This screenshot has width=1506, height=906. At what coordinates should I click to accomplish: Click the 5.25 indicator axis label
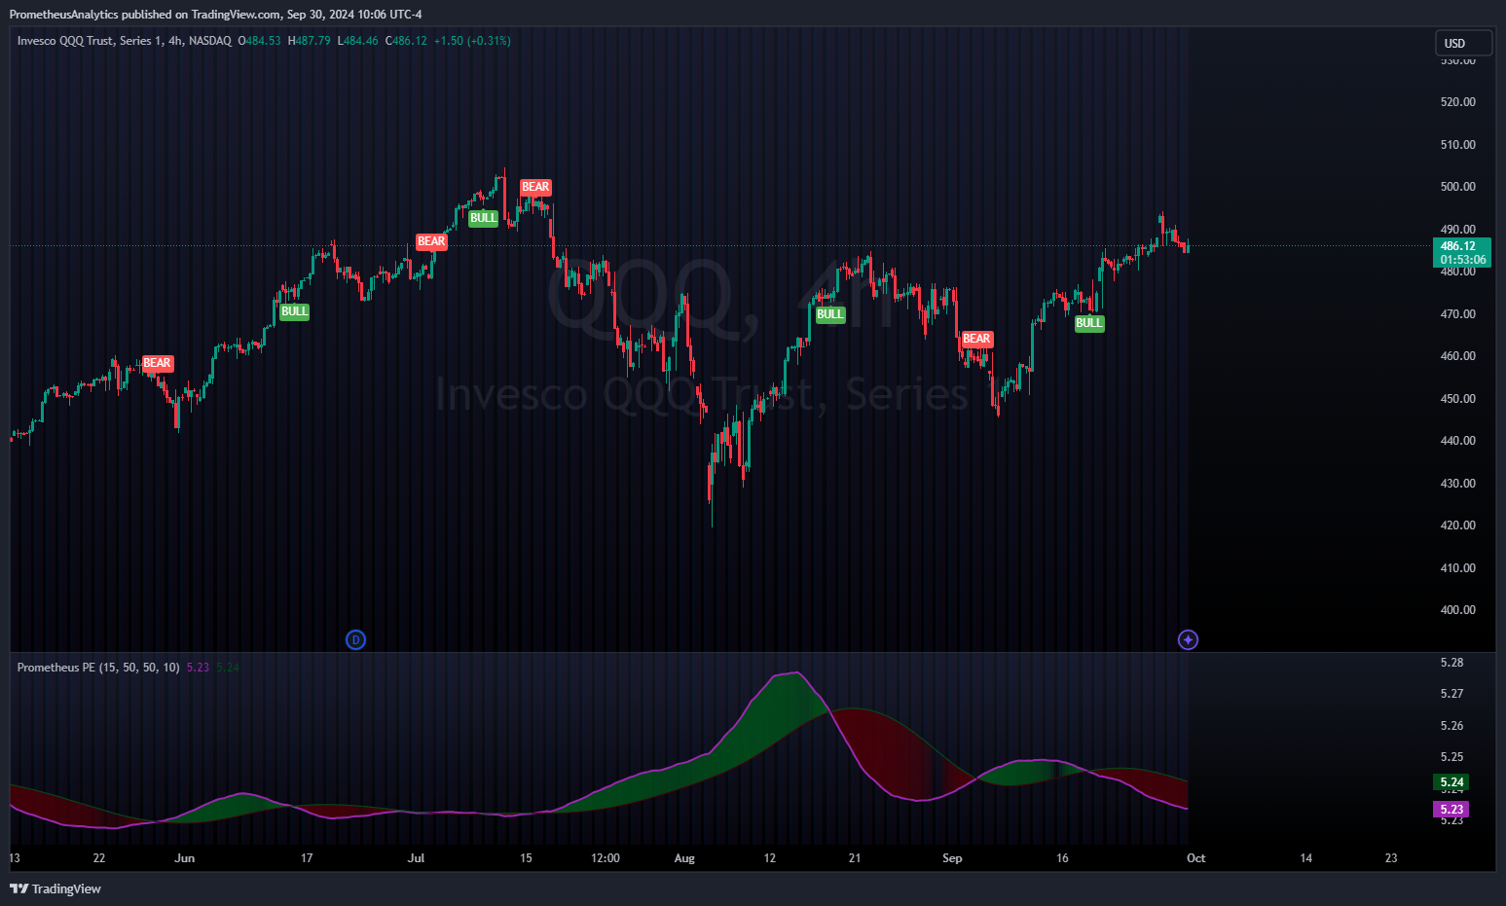1451,757
